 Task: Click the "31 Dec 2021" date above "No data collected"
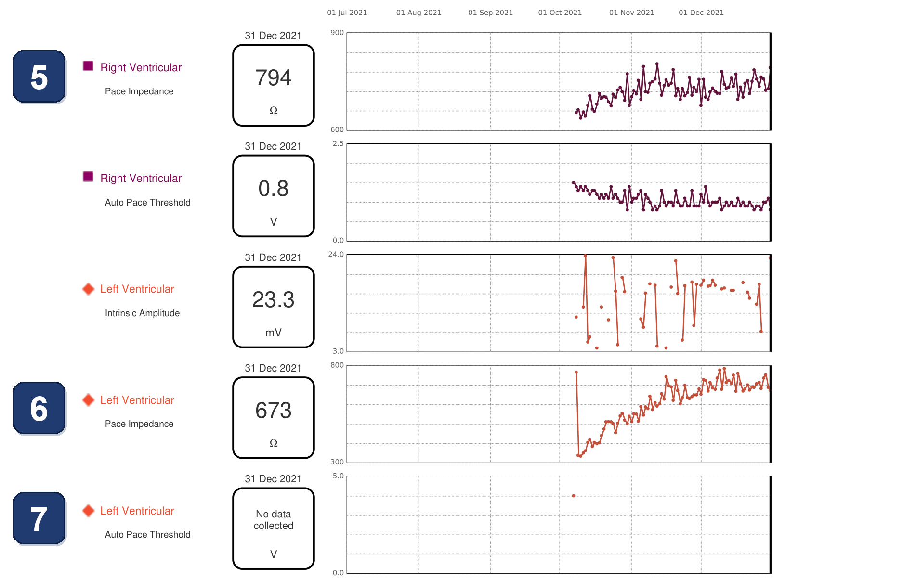pyautogui.click(x=273, y=479)
